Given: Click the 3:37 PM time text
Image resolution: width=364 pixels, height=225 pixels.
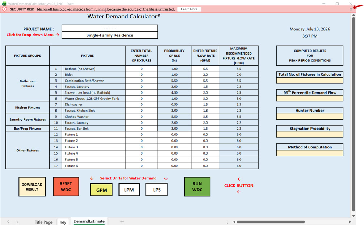Looking at the screenshot, I should pyautogui.click(x=310, y=36).
